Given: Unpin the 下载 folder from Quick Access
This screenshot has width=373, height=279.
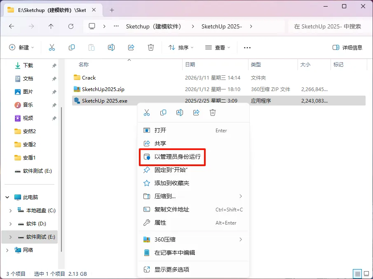Looking at the screenshot, I should pyautogui.click(x=54, y=66).
